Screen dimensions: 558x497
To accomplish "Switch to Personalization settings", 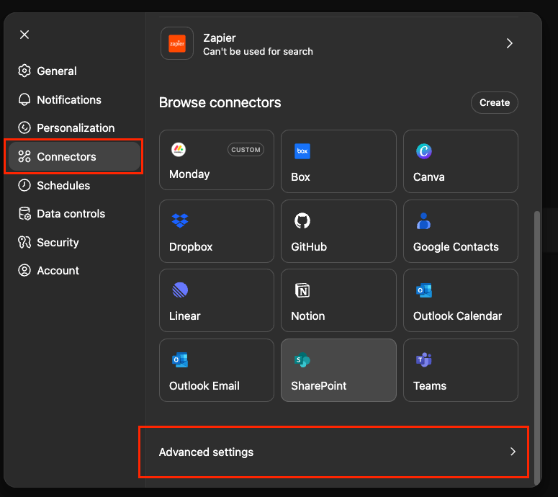I will [x=76, y=127].
